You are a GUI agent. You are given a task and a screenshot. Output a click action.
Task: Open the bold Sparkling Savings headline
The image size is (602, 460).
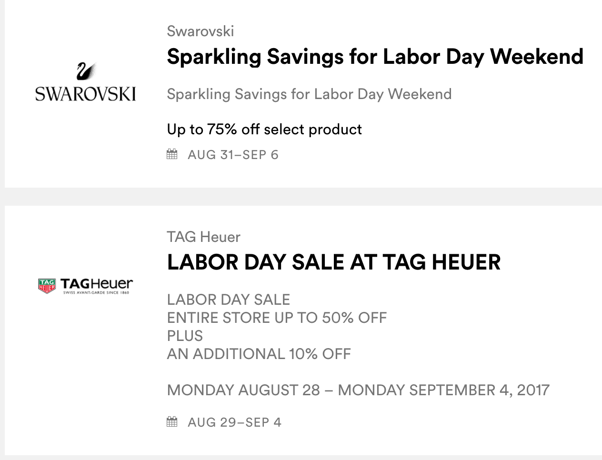coord(375,57)
